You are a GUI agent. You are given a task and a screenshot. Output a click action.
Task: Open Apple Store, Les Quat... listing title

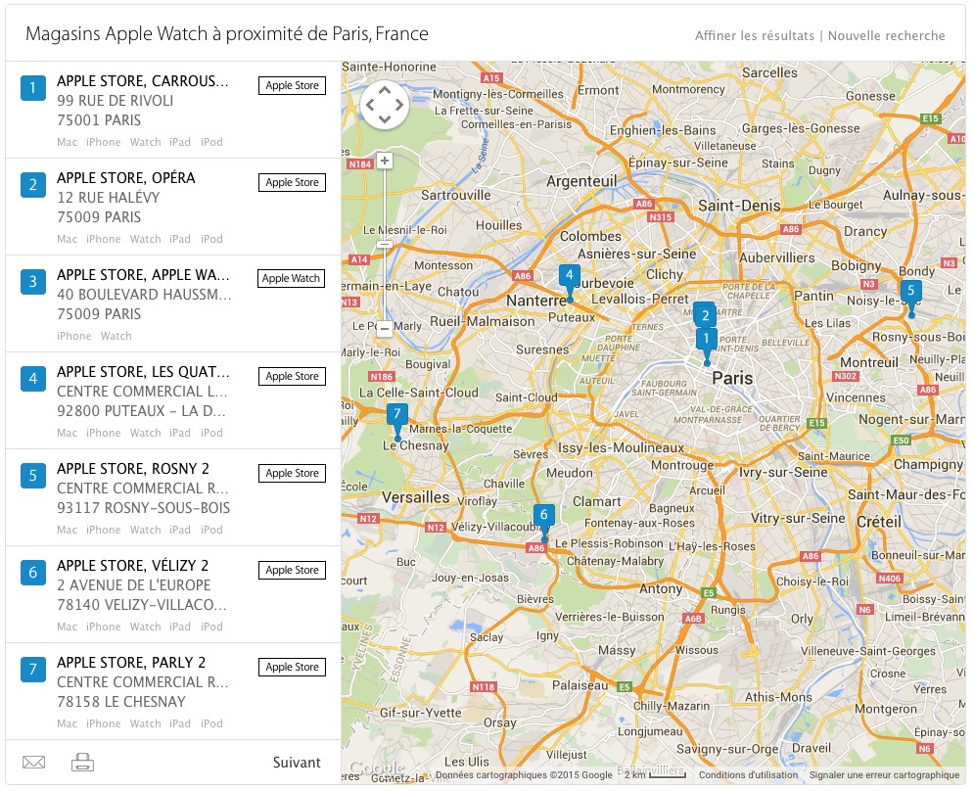tap(144, 372)
